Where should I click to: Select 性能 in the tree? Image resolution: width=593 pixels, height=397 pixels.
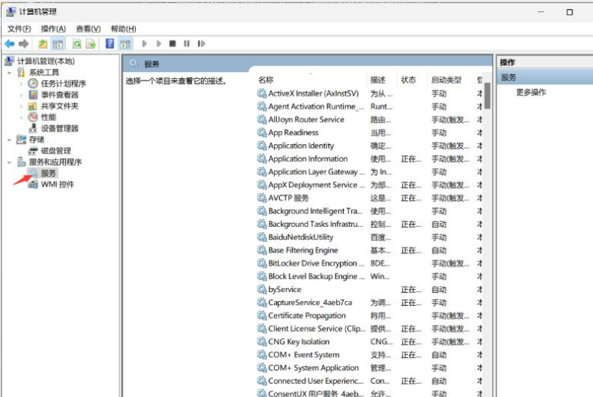(x=48, y=117)
